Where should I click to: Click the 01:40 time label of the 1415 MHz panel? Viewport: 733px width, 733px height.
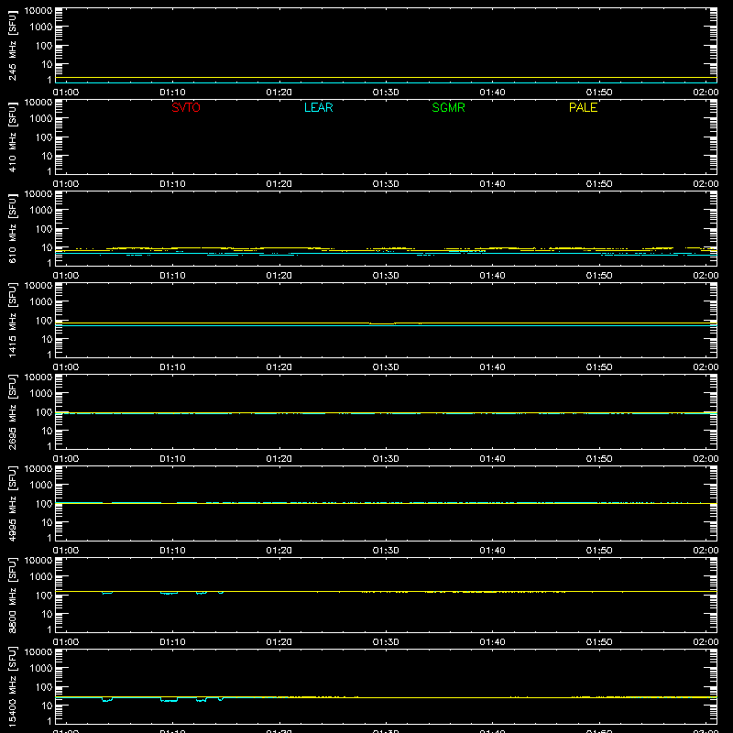[x=492, y=367]
